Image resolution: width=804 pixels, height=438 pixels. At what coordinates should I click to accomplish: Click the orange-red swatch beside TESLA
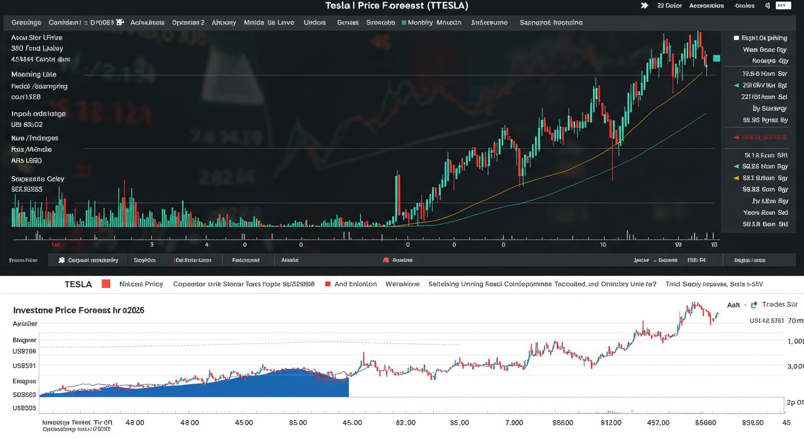106,283
